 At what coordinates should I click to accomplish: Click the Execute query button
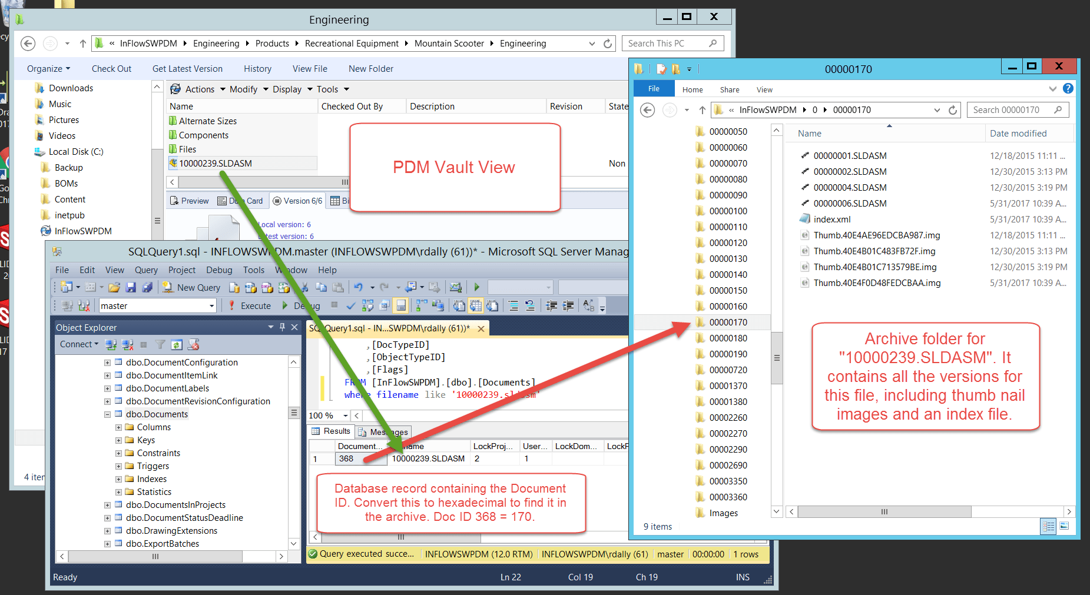[x=250, y=305]
